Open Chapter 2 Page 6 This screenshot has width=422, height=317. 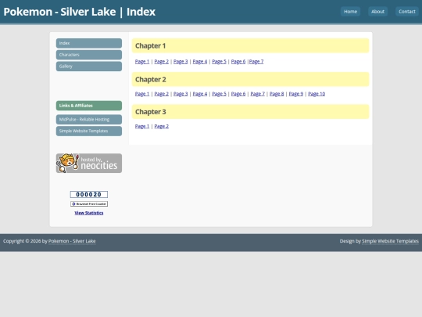pyautogui.click(x=238, y=94)
